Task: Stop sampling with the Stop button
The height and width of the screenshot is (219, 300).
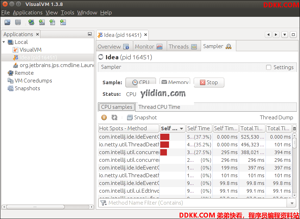Action: tap(209, 82)
